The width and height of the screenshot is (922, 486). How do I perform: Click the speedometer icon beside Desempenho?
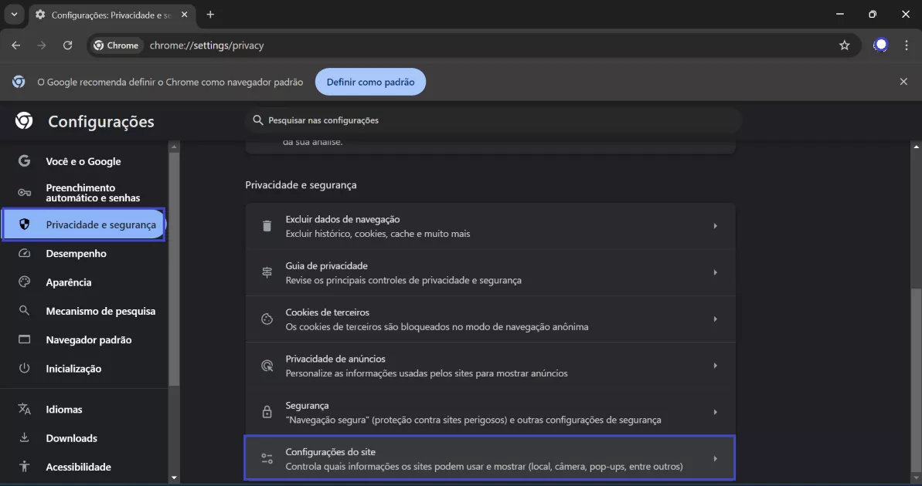(24, 253)
